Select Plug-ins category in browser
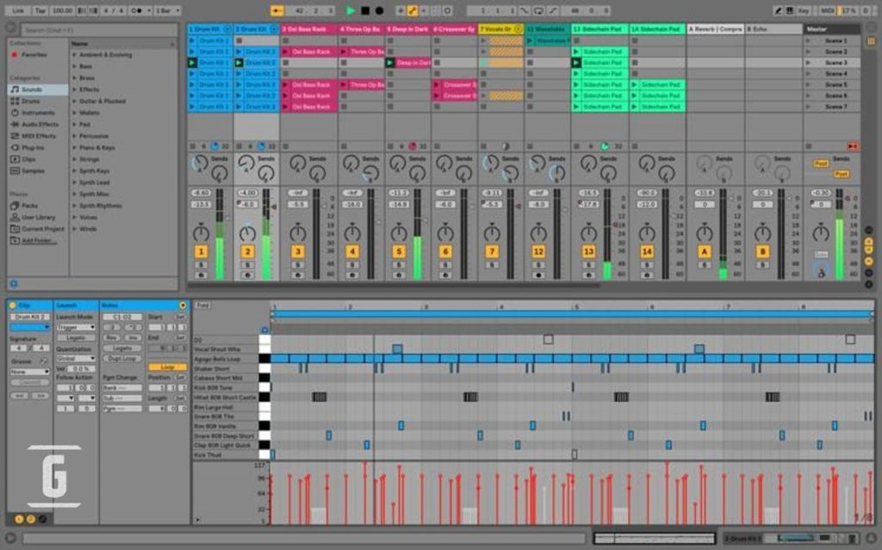 (x=32, y=147)
